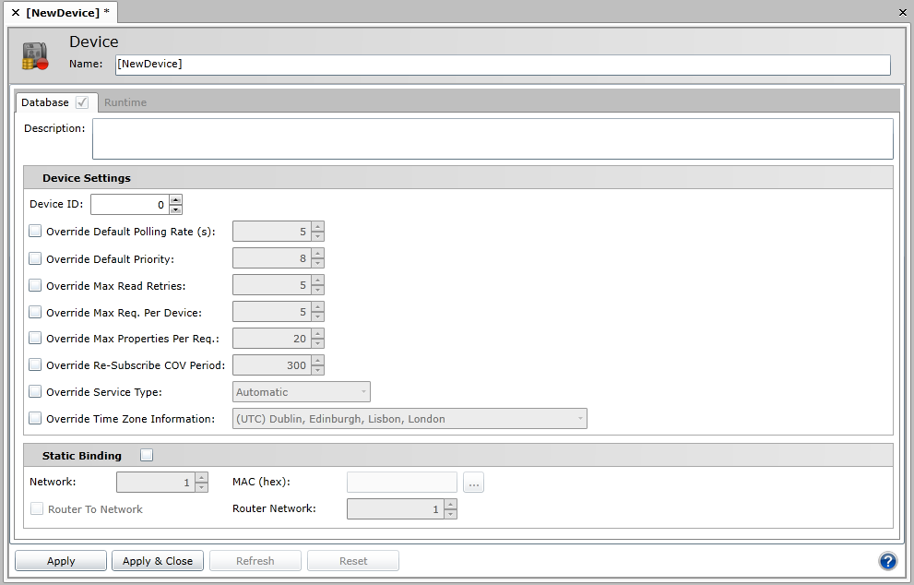The image size is (914, 585).
Task: Expand the Time Zone Information dropdown
Action: pos(409,419)
